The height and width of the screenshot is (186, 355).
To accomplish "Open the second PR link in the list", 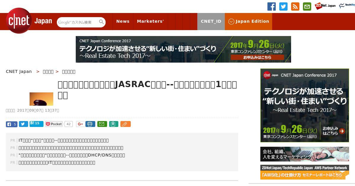I will pyautogui.click(x=71, y=148).
